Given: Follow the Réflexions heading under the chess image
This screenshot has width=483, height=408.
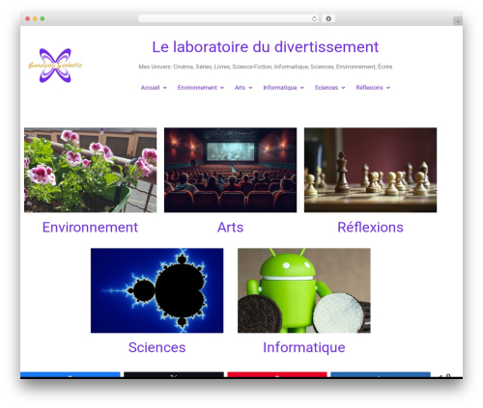Looking at the screenshot, I should click(370, 228).
